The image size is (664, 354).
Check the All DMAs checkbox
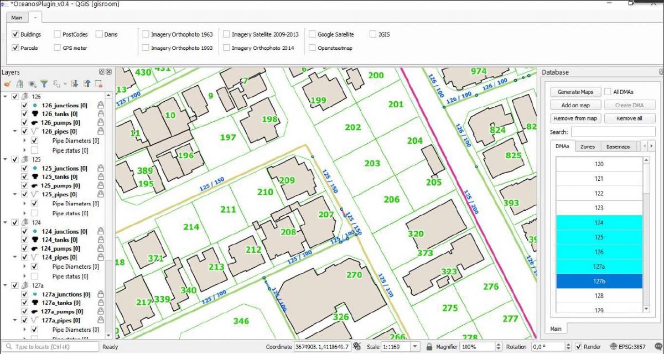click(608, 92)
